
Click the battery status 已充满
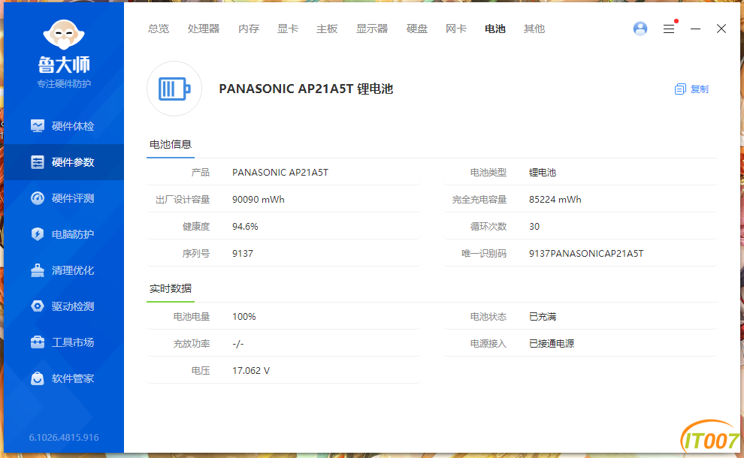coord(543,317)
